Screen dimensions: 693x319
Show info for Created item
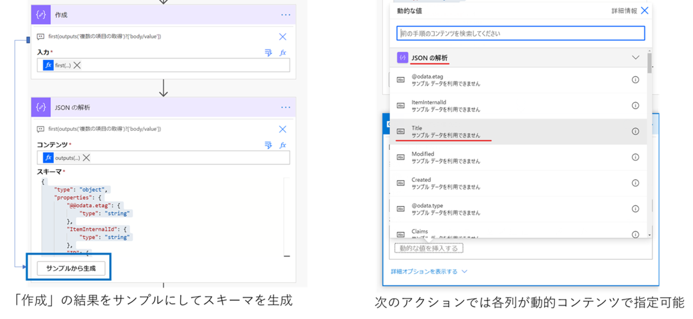pyautogui.click(x=635, y=183)
